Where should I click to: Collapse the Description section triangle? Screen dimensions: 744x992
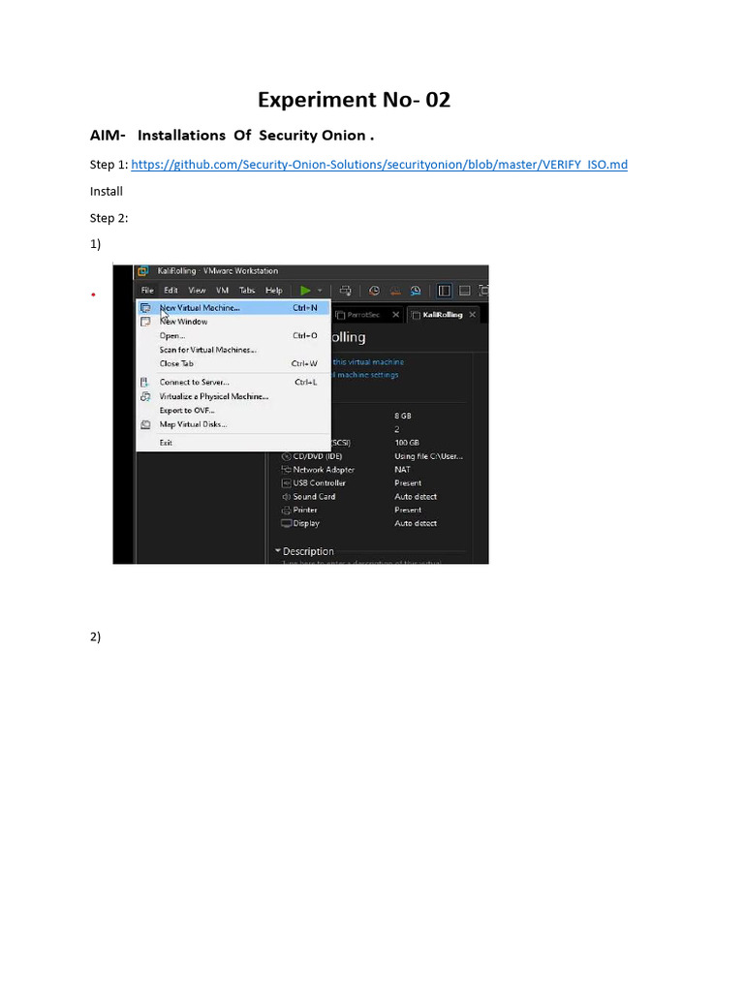click(277, 551)
